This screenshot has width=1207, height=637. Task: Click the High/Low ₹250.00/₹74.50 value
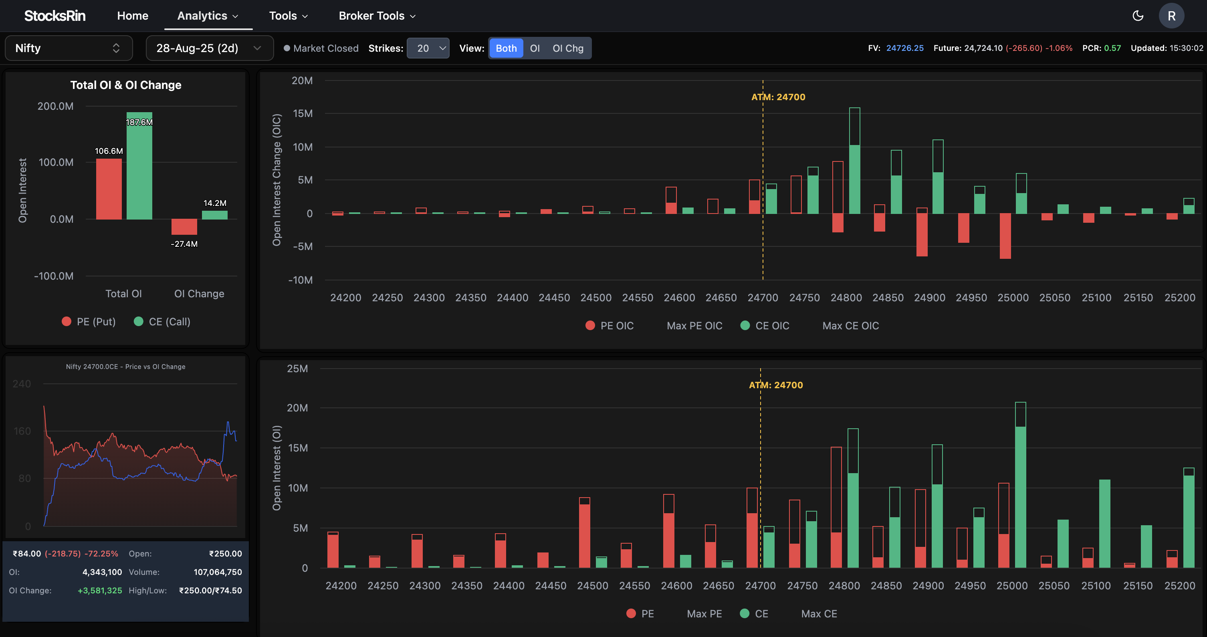coord(210,591)
